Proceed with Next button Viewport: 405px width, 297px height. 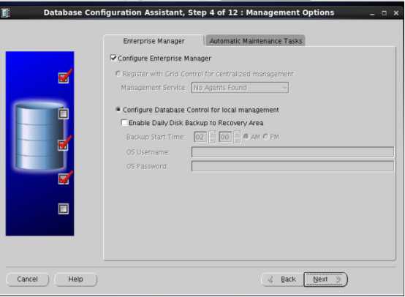[325, 279]
